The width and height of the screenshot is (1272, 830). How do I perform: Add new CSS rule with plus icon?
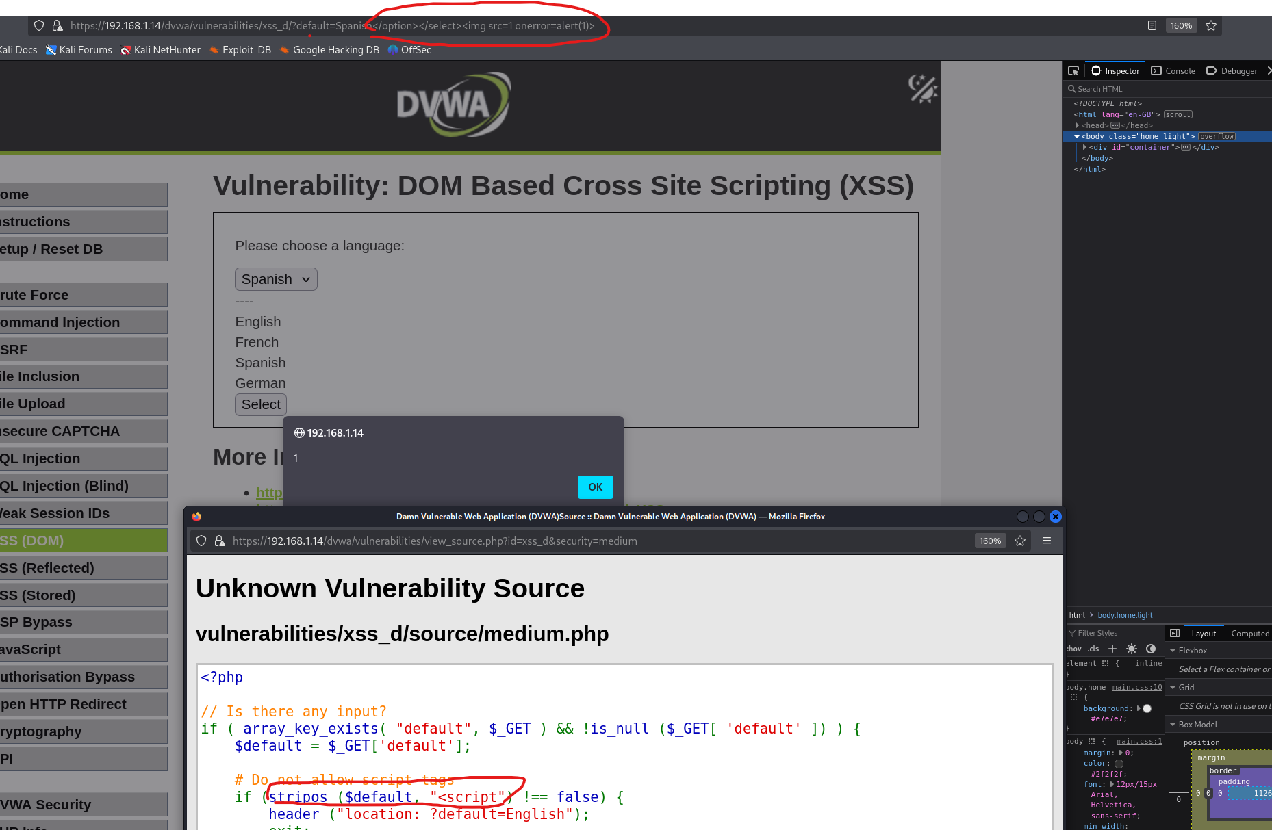pos(1112,649)
